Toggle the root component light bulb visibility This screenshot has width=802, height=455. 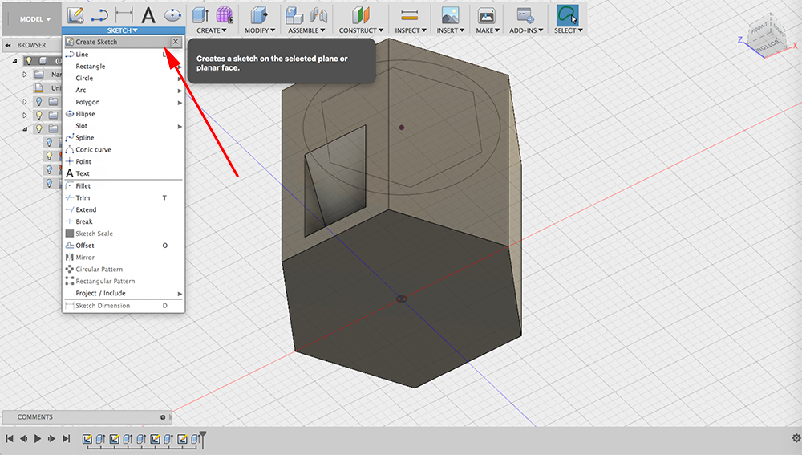pyautogui.click(x=29, y=61)
